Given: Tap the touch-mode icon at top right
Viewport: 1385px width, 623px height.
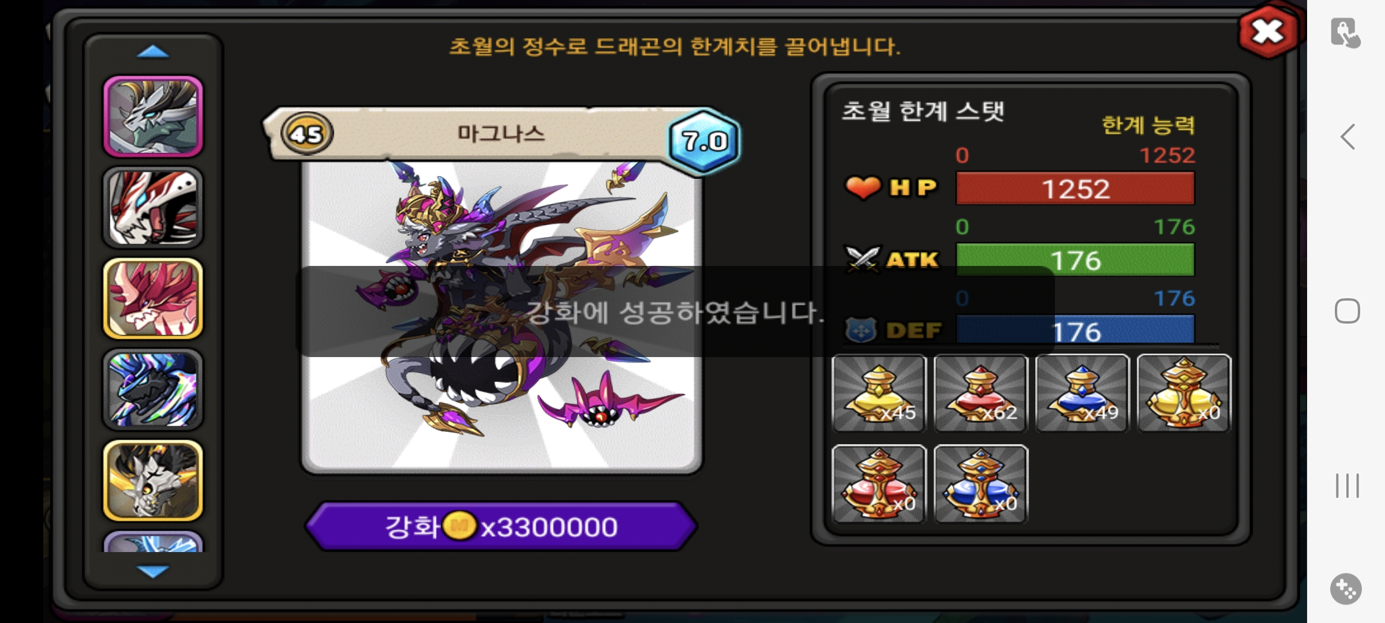Looking at the screenshot, I should pos(1346,33).
